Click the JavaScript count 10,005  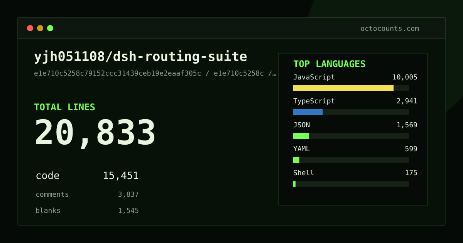pyautogui.click(x=405, y=77)
